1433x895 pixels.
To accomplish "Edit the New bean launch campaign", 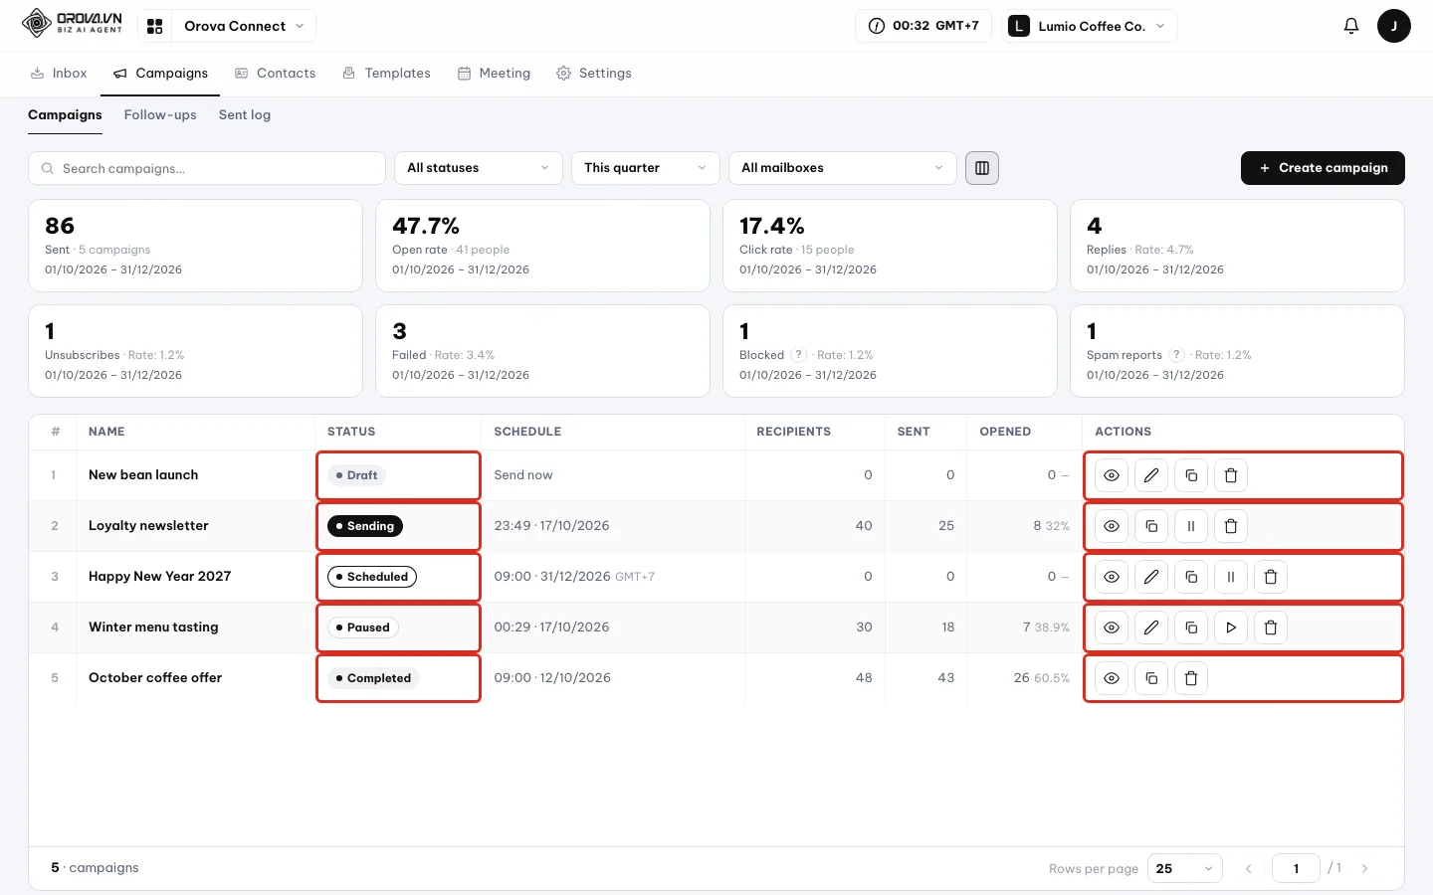I will click(1151, 475).
